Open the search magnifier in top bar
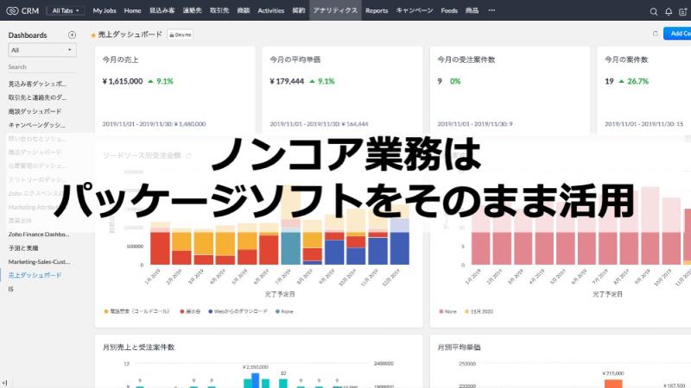The image size is (691, 388). [x=654, y=11]
